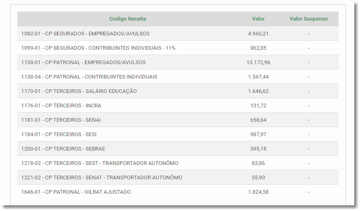Viewport: 360px width, 211px height.
Task: Click the Valor column header
Action: [258, 19]
